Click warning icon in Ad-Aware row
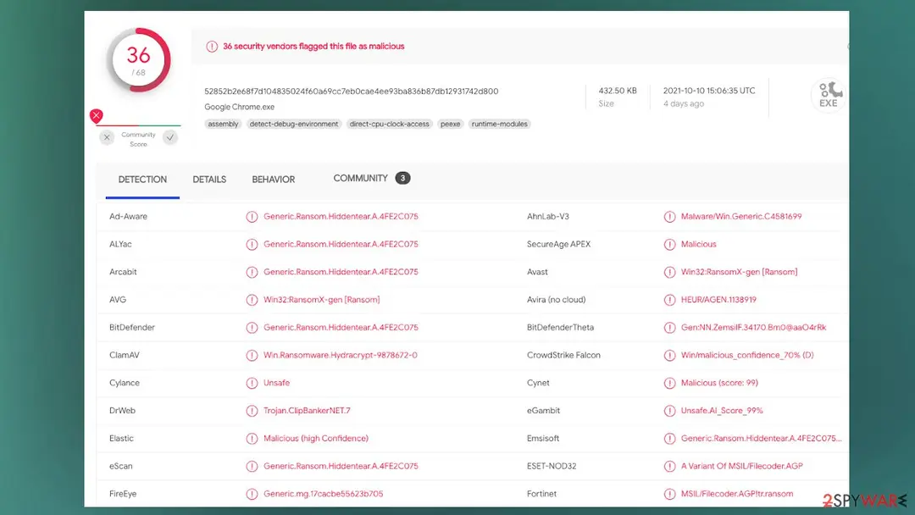The image size is (915, 515). 252,217
